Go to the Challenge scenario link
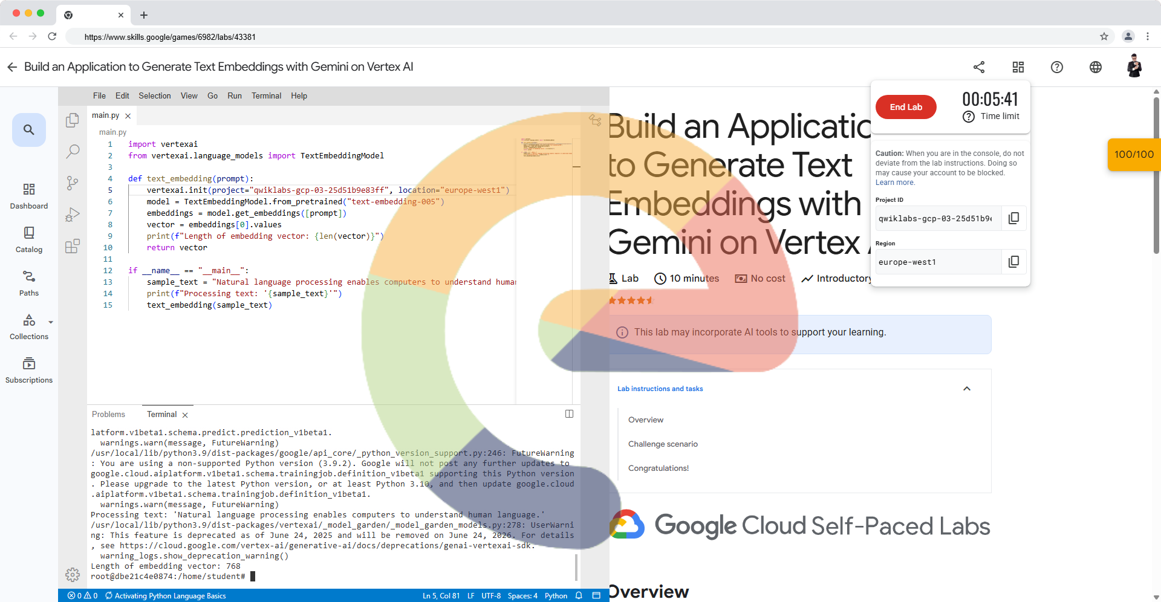The image size is (1161, 602). tap(663, 444)
